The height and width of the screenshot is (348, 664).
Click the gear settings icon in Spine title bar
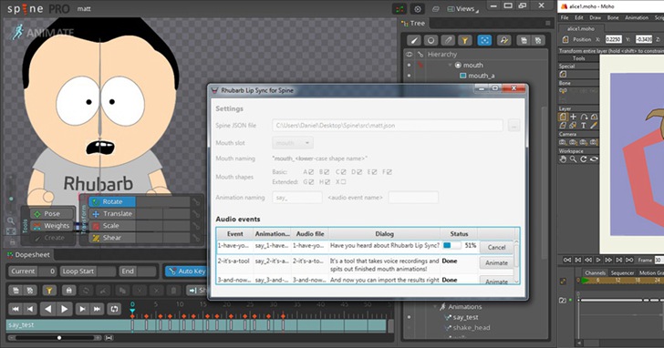click(x=418, y=9)
